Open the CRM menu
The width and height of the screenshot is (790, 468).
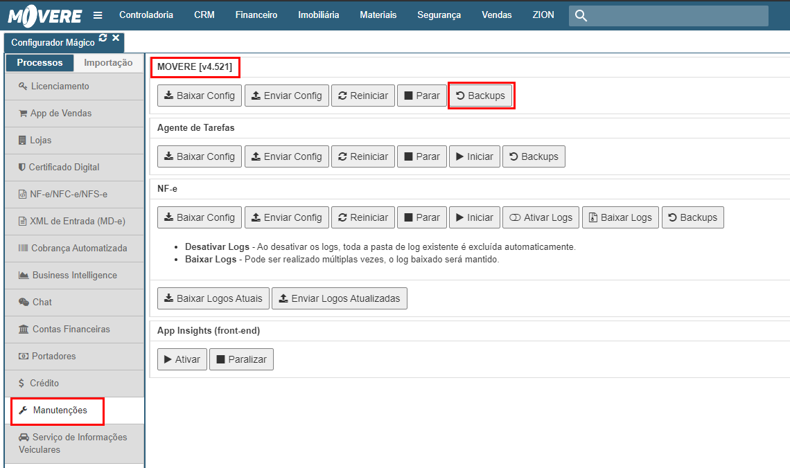coord(204,15)
